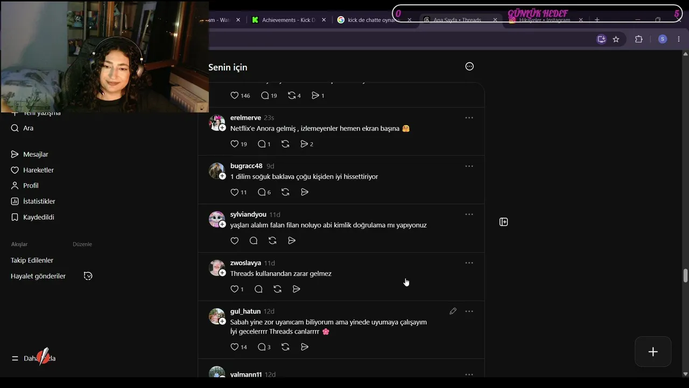
Task: Share zwoslavya's Threads post
Action: (297, 289)
